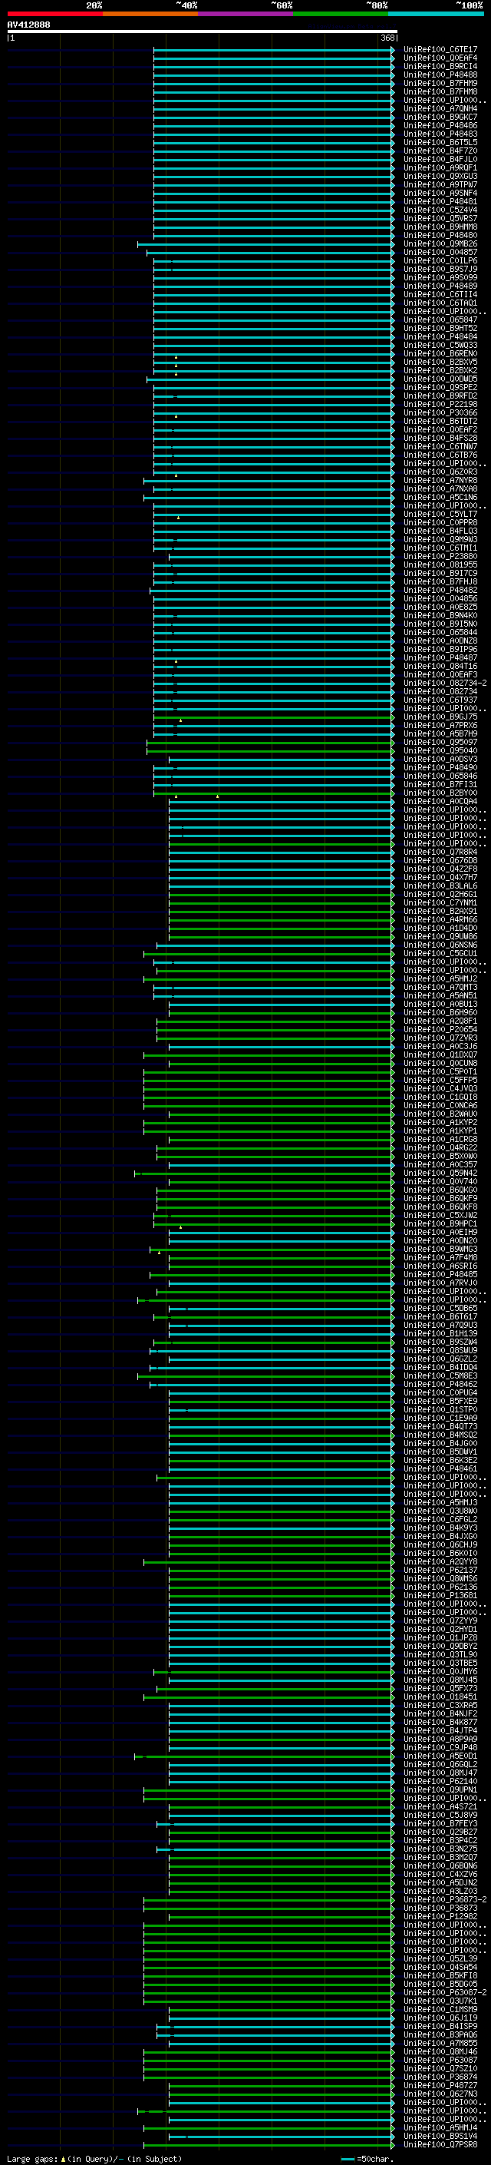Select the AV412888 query name
The height and width of the screenshot is (2165, 491).
pyautogui.click(x=28, y=25)
